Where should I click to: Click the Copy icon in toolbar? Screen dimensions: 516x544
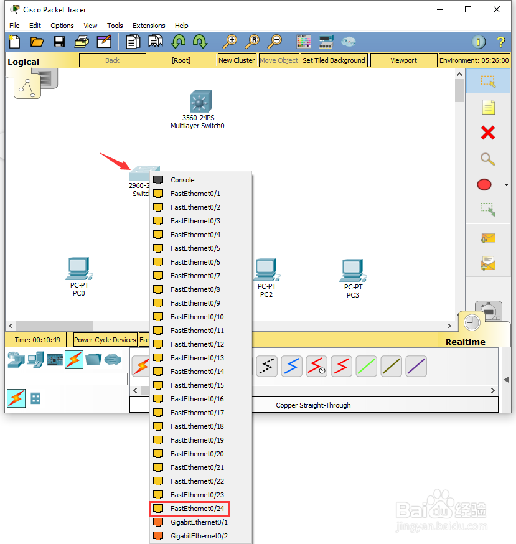(x=133, y=42)
